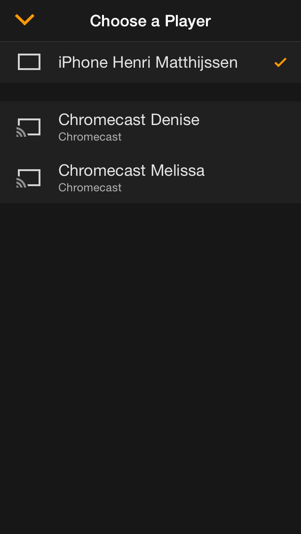Collapse the player chooser with the orange chevron

(24, 20)
